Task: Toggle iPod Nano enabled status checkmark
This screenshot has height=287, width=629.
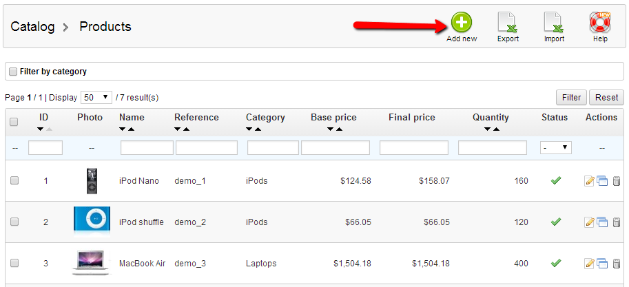Action: coord(556,180)
